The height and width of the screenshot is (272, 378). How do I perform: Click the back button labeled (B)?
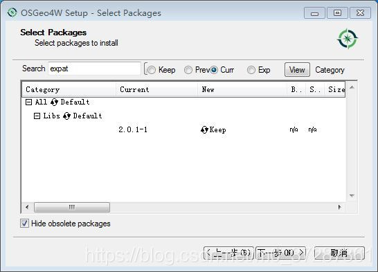(x=228, y=253)
